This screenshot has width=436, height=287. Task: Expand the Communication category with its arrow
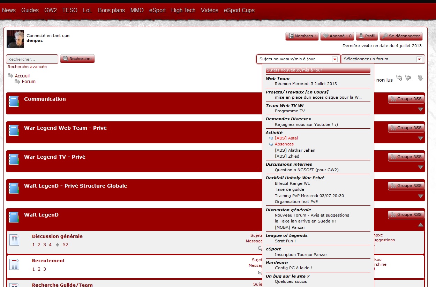420,109
